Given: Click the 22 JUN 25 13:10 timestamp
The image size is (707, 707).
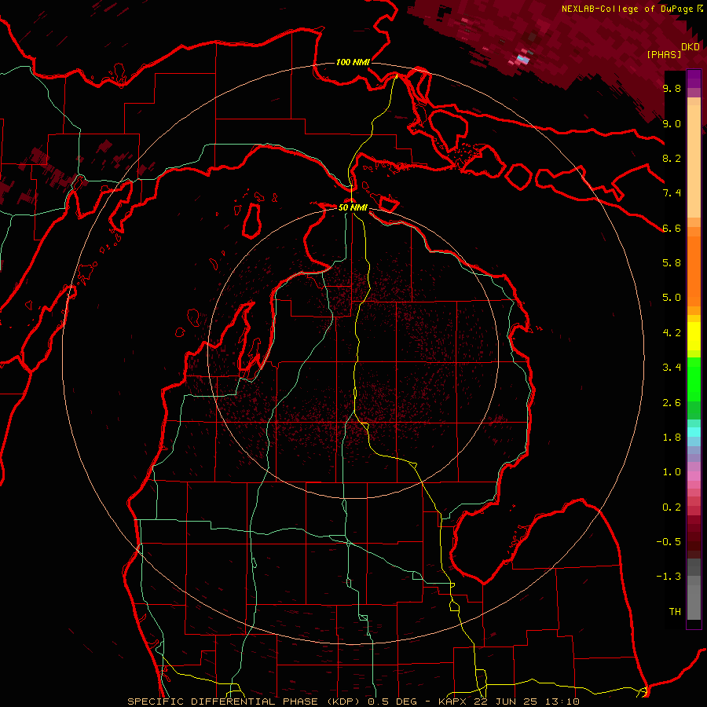Looking at the screenshot, I should point(526,702).
